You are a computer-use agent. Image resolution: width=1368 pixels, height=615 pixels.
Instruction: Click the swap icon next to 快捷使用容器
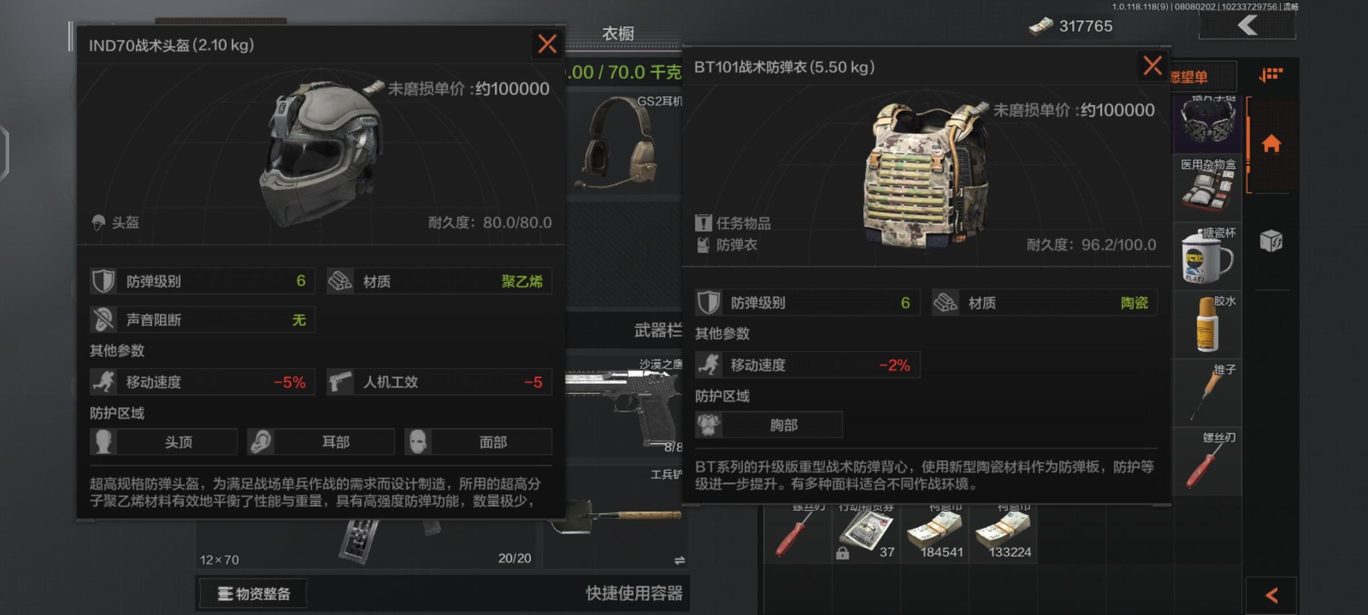click(679, 561)
